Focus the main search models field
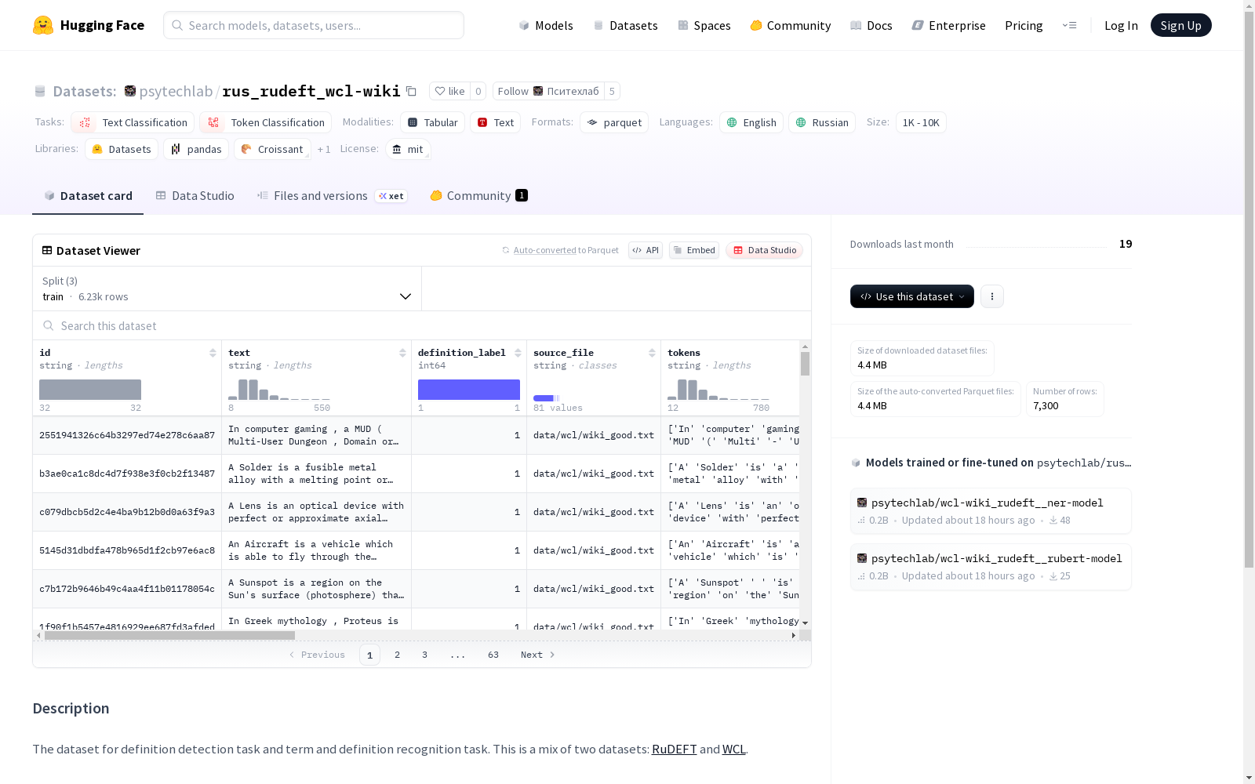1255x784 pixels. pyautogui.click(x=314, y=25)
